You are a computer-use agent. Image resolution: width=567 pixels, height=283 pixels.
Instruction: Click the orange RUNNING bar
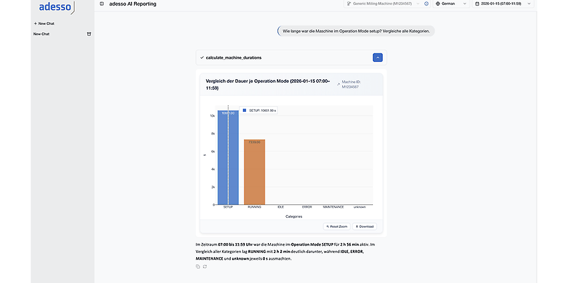pos(255,172)
